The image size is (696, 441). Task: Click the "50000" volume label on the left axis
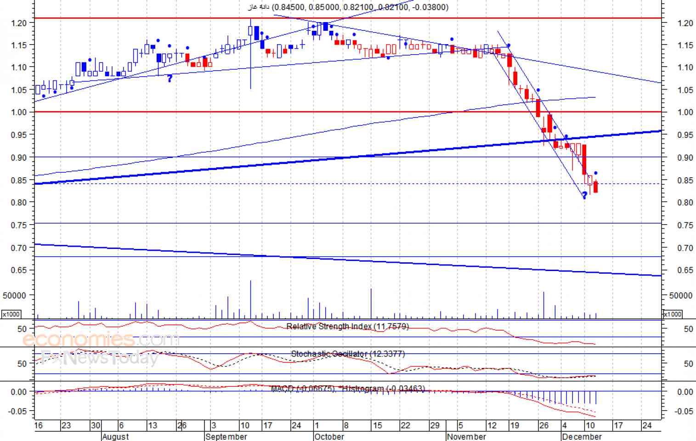[14, 295]
